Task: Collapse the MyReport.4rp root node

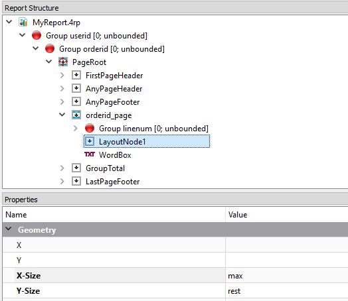Action: click(9, 22)
